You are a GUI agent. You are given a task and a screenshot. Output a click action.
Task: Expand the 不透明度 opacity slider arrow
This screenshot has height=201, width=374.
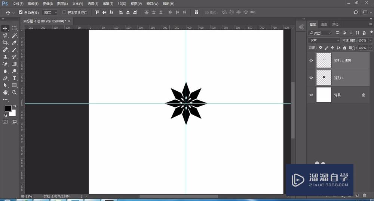tap(370, 40)
